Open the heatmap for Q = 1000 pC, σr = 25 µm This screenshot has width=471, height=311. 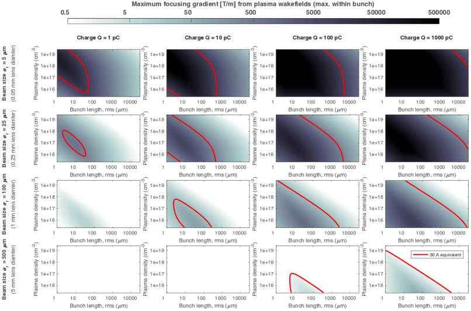pyautogui.click(x=427, y=138)
